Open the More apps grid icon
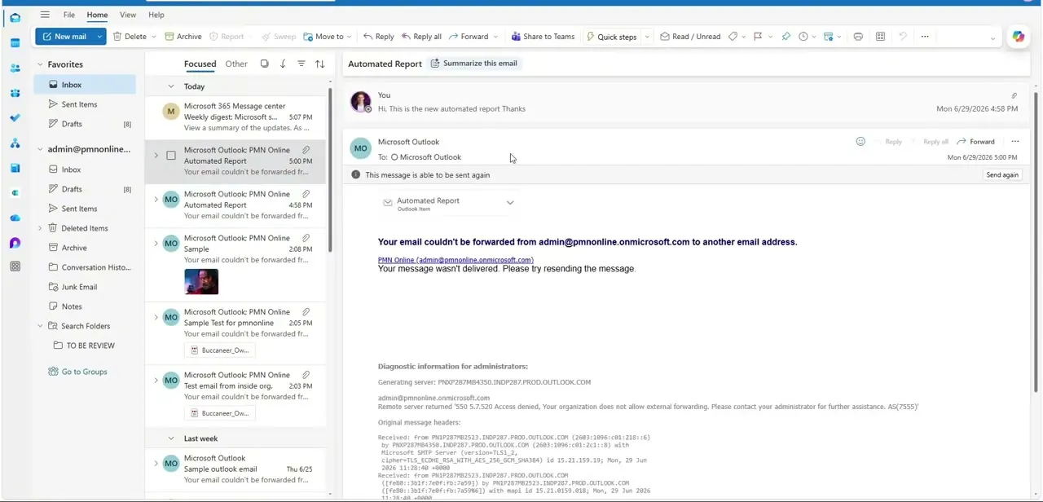This screenshot has height=502, width=1043. coord(15,266)
